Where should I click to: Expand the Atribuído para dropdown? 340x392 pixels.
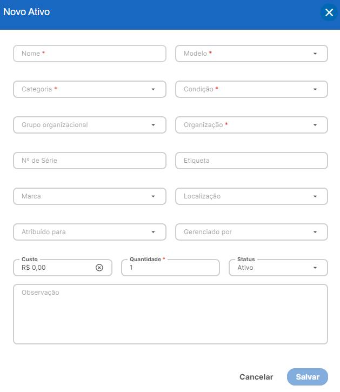click(x=89, y=232)
